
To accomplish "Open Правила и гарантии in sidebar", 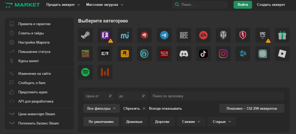I will 39,24.
